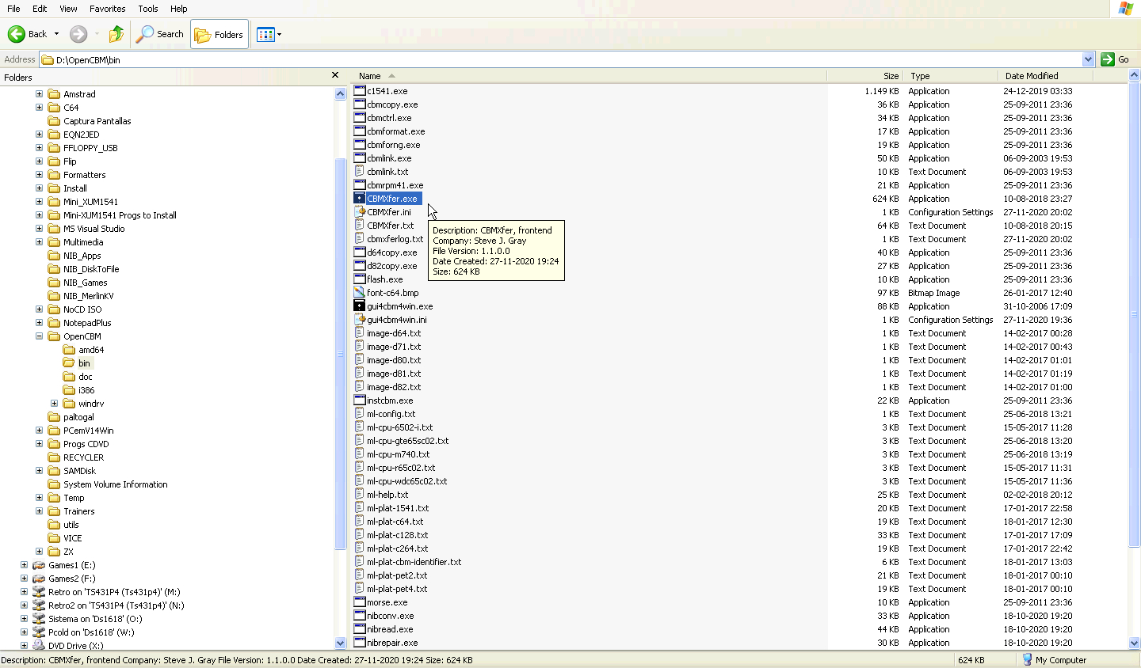The width and height of the screenshot is (1141, 668).
Task: Select the Games2 (F:) drive icon
Action: pos(39,579)
